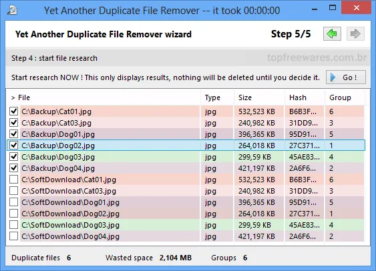Select the C:\Backup\Dog04.jpg file name
This screenshot has height=271, width=376.
(58, 168)
